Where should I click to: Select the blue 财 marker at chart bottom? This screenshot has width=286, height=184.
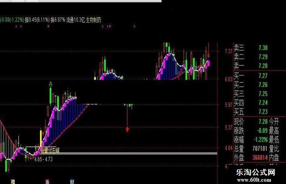pos(72,182)
